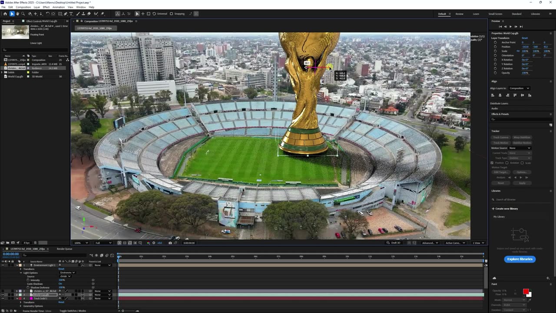Image resolution: width=556 pixels, height=313 pixels.
Task: Delete selected project item with trash icon
Action: pyautogui.click(x=35, y=243)
